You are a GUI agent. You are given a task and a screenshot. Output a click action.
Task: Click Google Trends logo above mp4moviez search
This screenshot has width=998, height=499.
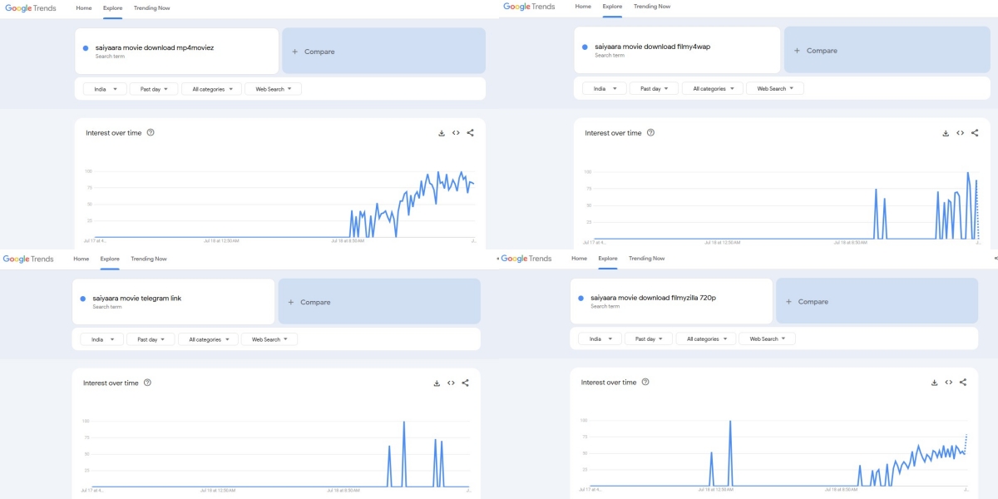(29, 7)
